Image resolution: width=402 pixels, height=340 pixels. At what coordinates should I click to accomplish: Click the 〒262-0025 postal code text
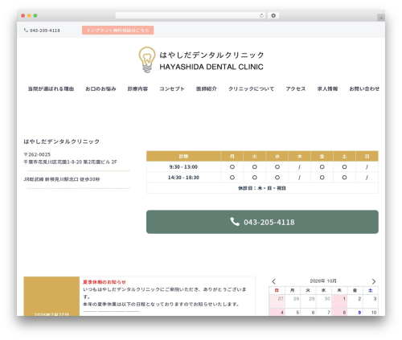(37, 154)
